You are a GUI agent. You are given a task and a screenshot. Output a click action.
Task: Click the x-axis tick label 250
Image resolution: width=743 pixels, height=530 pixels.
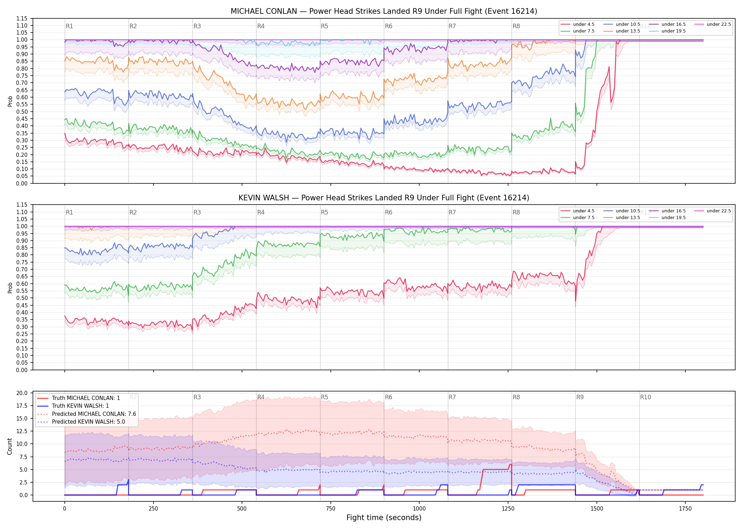pyautogui.click(x=153, y=509)
